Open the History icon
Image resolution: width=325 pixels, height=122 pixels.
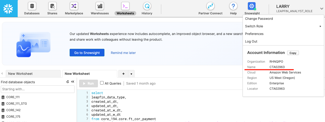tap(147, 6)
